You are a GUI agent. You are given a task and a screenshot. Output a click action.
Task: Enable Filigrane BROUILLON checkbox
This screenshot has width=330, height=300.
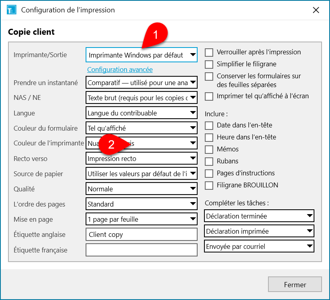click(x=209, y=185)
